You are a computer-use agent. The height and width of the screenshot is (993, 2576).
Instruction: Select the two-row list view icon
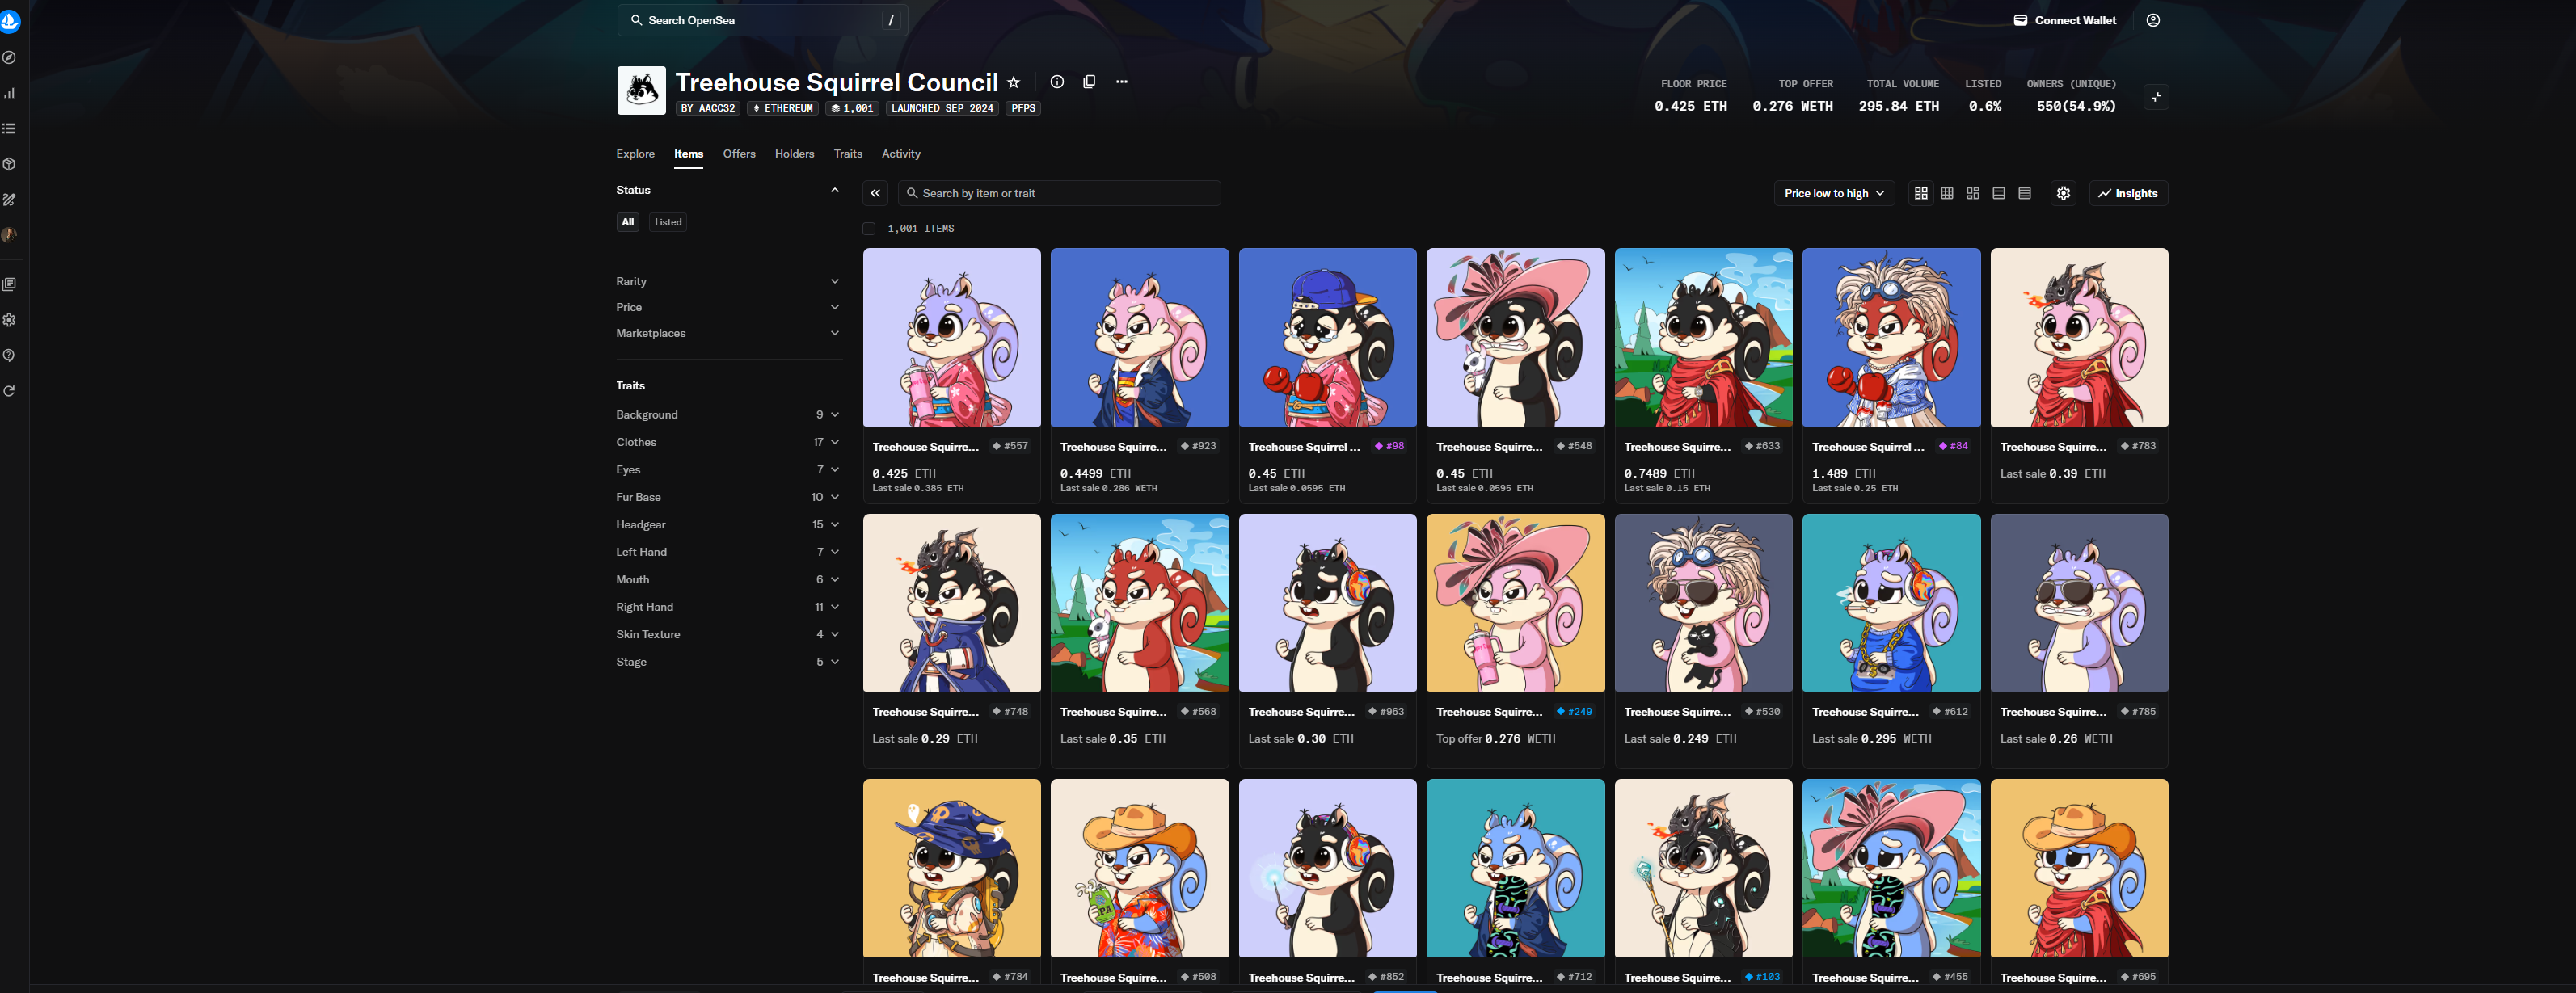click(1999, 193)
